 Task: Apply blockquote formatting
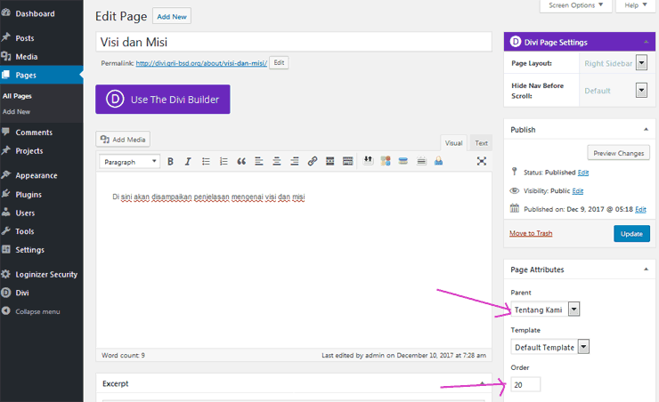click(x=241, y=162)
